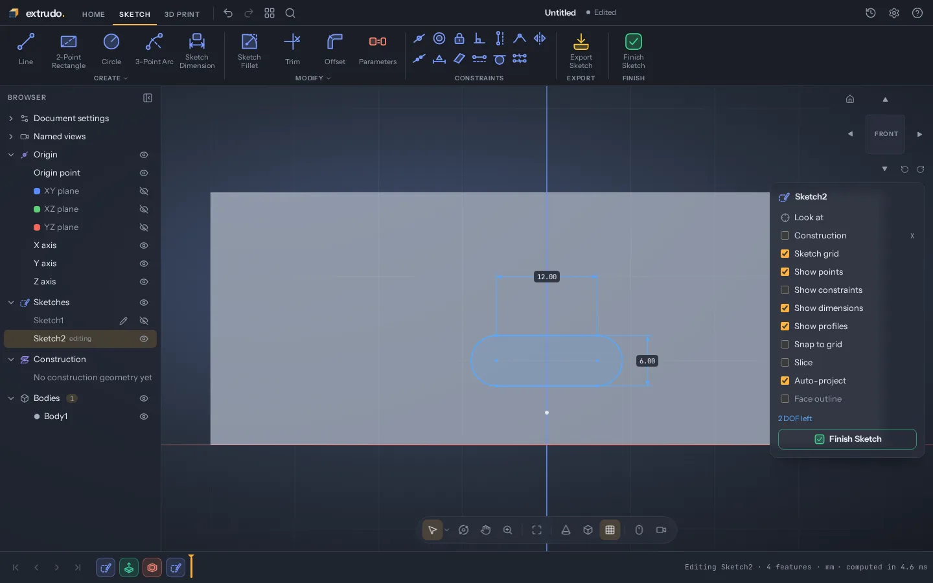Hide Body1 visibility
The width and height of the screenshot is (933, 583).
click(144, 417)
